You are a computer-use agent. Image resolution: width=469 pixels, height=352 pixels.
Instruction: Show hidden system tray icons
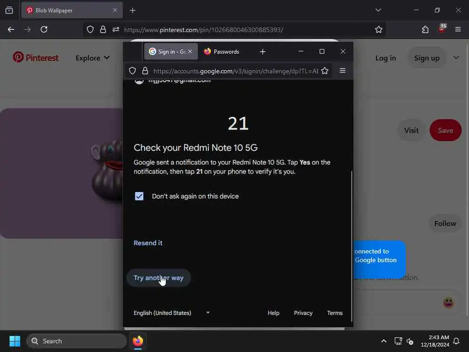tap(384, 341)
